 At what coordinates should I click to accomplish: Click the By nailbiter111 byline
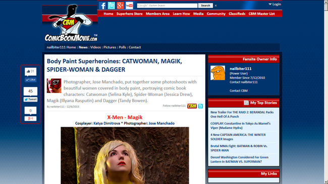(x=63, y=107)
